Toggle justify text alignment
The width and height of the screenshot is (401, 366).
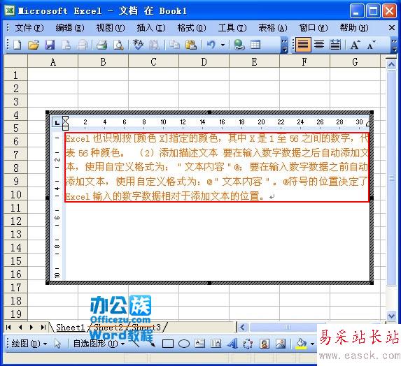coord(303,45)
